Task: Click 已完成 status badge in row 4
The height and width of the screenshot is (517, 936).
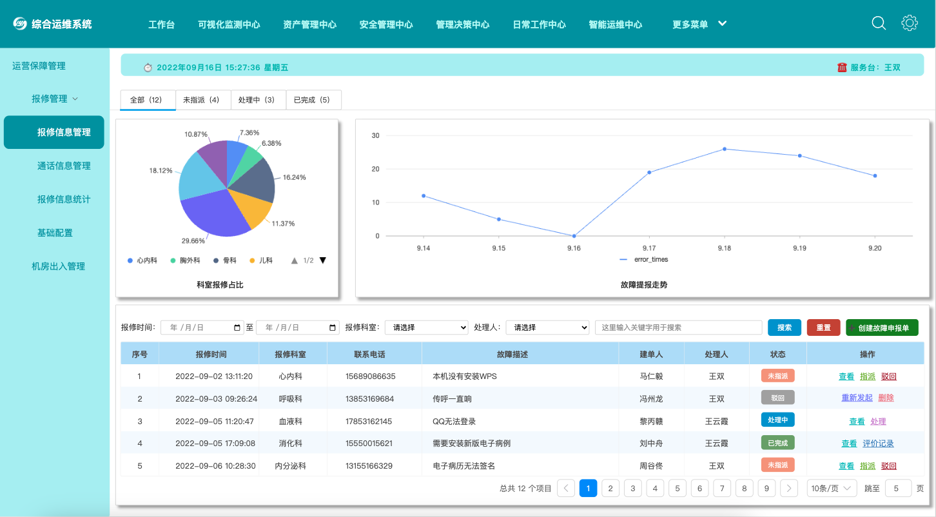Action: click(x=777, y=443)
